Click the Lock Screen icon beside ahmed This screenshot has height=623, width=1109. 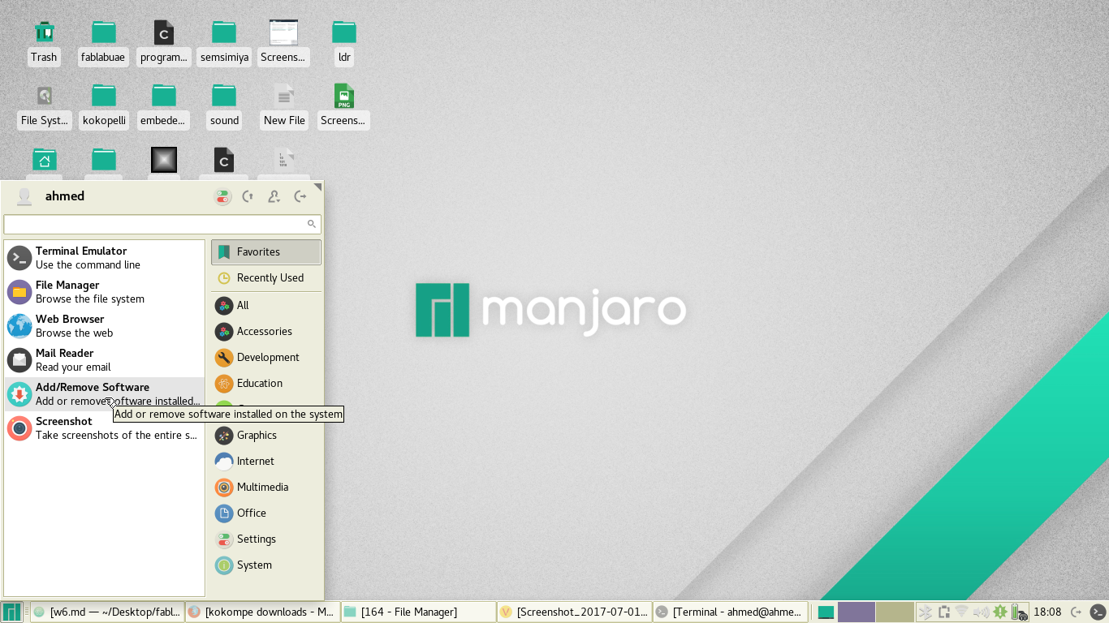pyautogui.click(x=248, y=196)
